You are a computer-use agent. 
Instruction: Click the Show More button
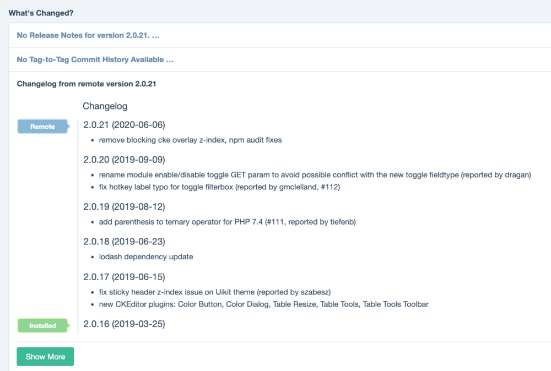click(x=45, y=356)
